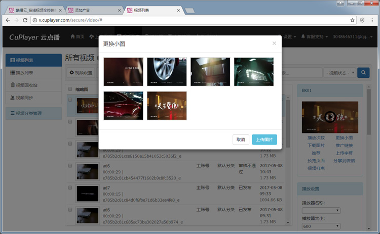Image resolution: width=380 pixels, height=234 pixels.
Task: Expand the 播放器大小 dropdown showing 600
Action: 321,227
